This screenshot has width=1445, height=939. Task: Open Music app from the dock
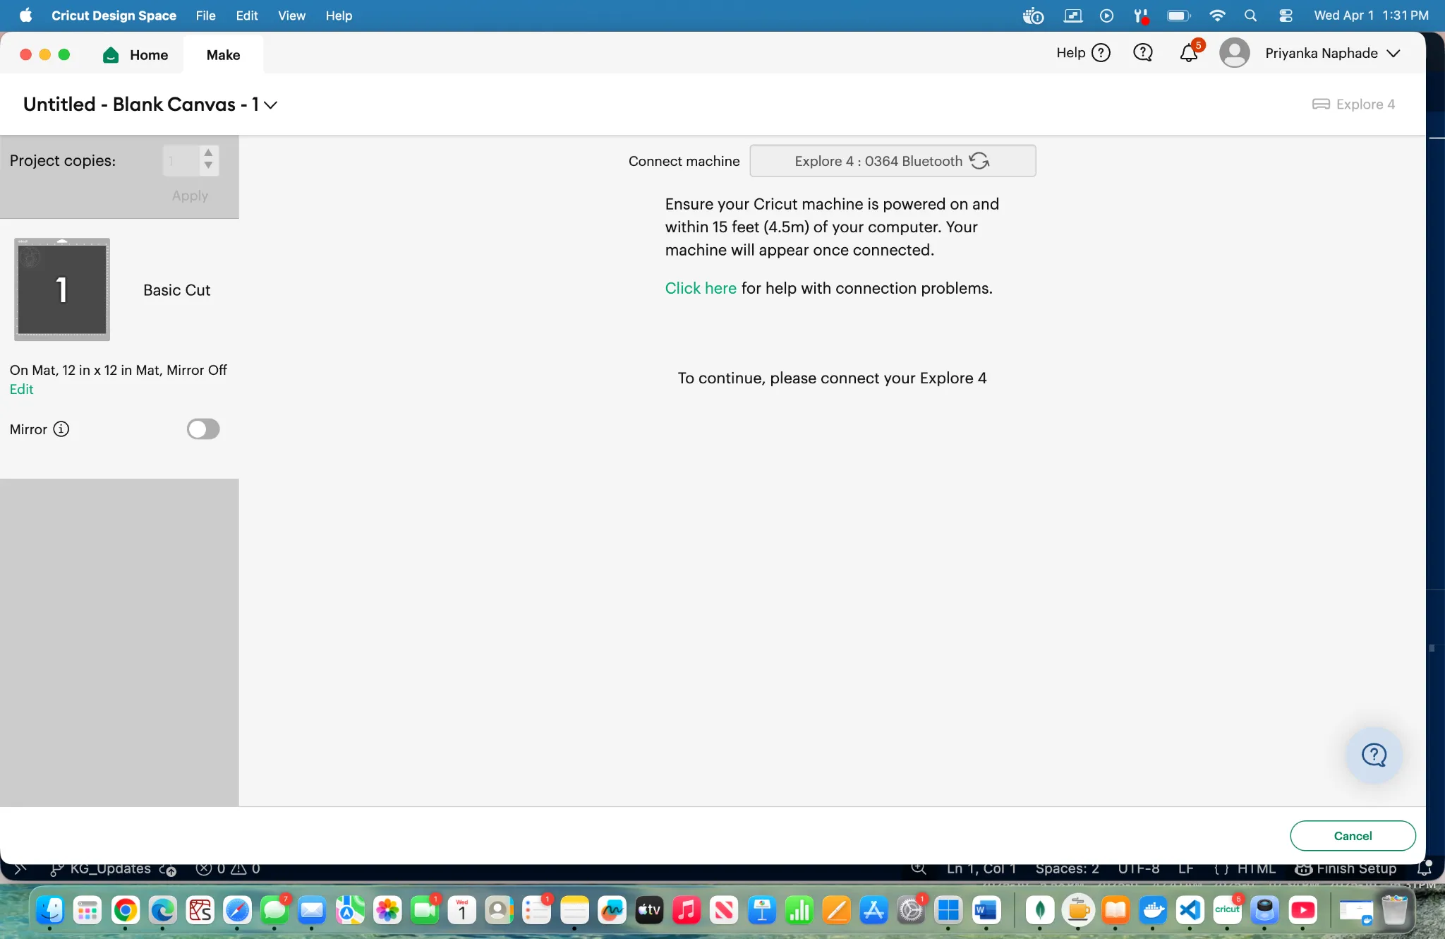[x=687, y=911]
